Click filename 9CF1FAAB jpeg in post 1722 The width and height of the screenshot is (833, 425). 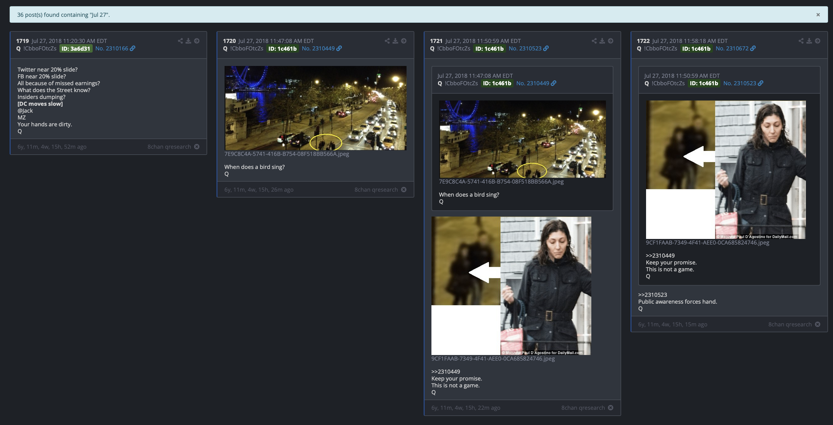708,243
